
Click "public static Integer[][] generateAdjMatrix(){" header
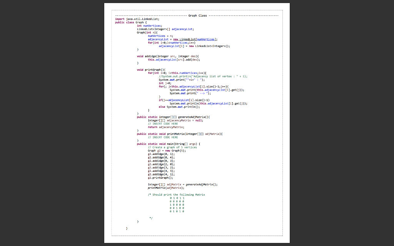pyautogui.click(x=173, y=117)
